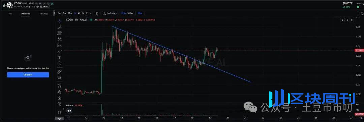Select the W weekly timeframe

point(87,13)
